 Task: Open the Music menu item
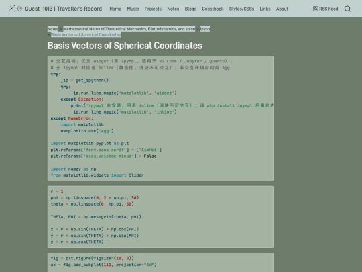133,9
